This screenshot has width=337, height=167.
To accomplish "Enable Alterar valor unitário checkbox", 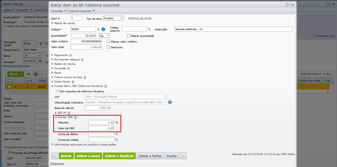I will (x=109, y=41).
